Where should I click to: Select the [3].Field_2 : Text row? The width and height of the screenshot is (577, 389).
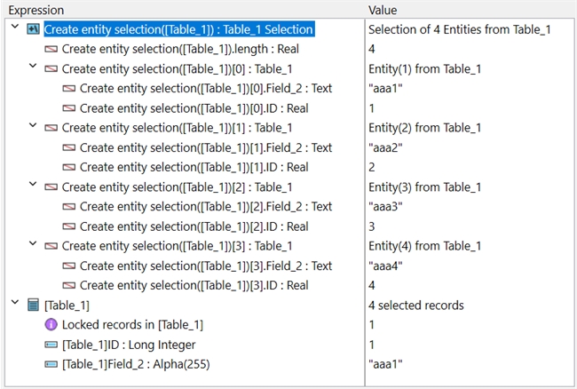click(x=206, y=266)
